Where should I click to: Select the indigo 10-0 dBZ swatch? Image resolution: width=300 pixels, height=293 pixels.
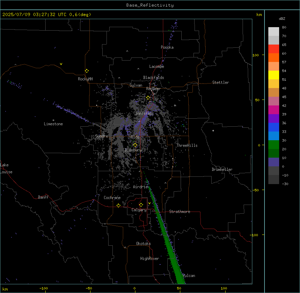274,162
